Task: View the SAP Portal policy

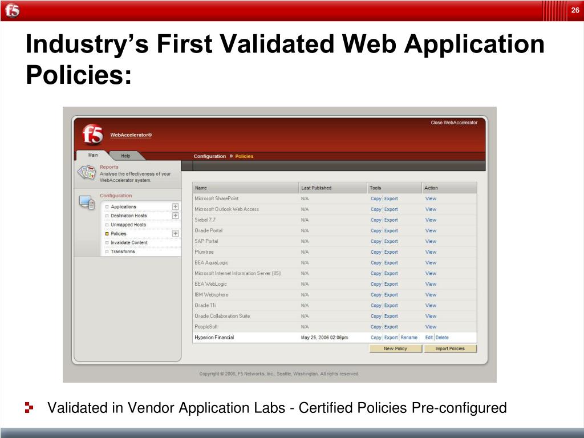Action: click(431, 241)
